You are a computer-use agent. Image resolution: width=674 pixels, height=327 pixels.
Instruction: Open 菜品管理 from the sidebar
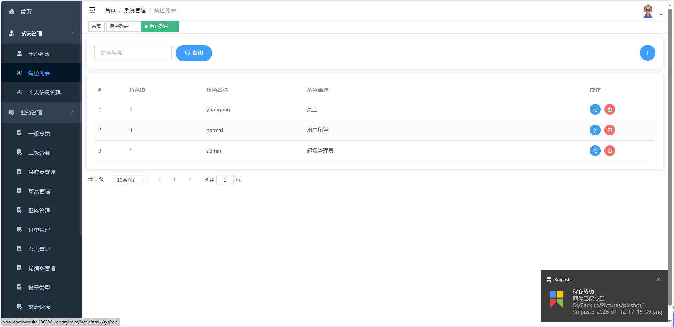pos(39,191)
